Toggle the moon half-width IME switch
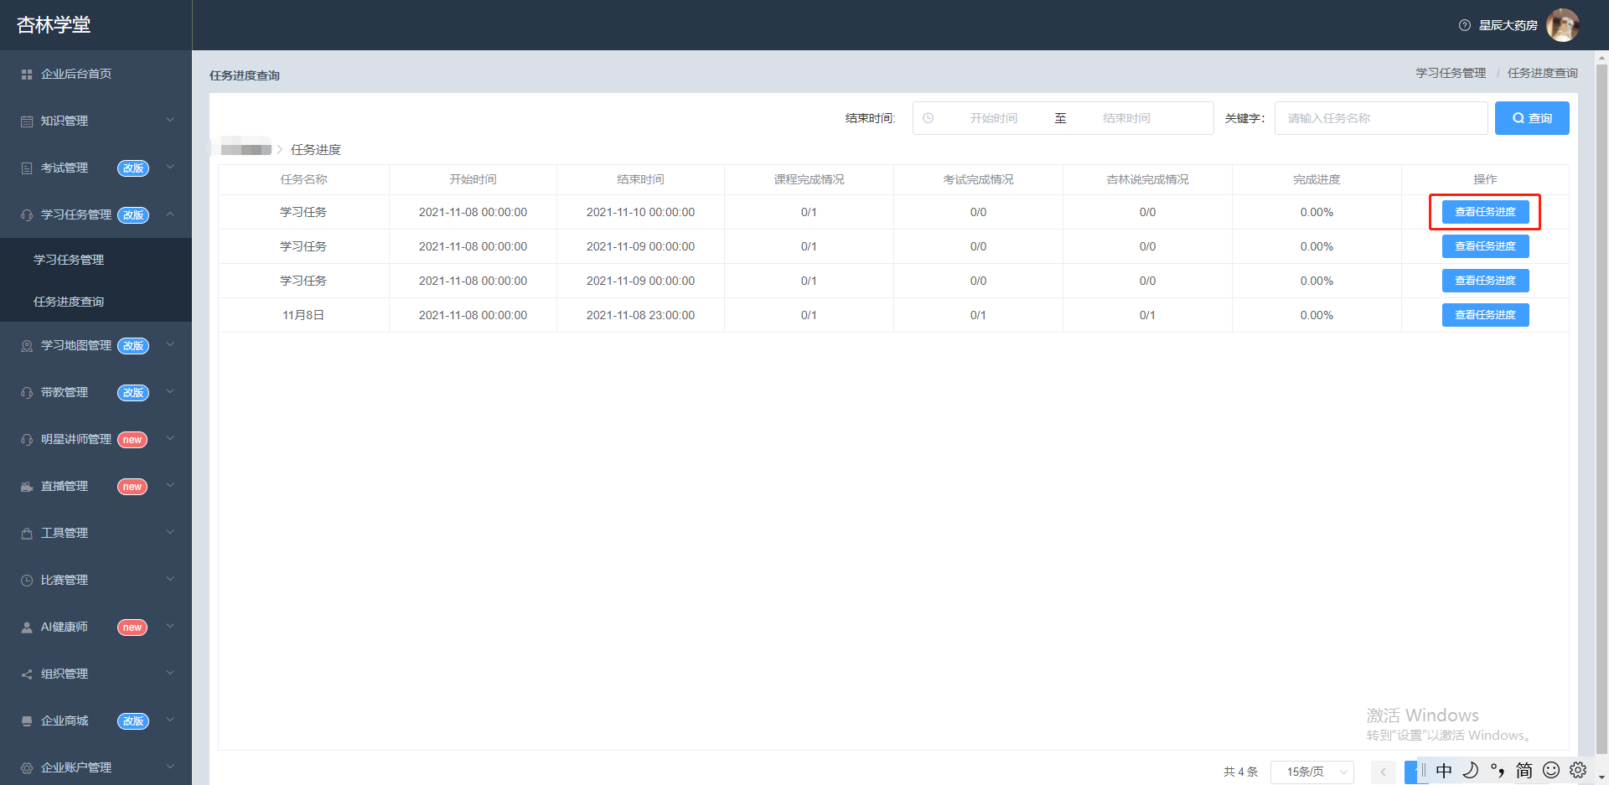Image resolution: width=1609 pixels, height=785 pixels. 1471,770
